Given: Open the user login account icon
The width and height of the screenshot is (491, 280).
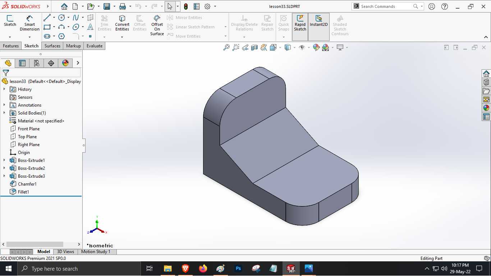Looking at the screenshot, I should pos(432,6).
